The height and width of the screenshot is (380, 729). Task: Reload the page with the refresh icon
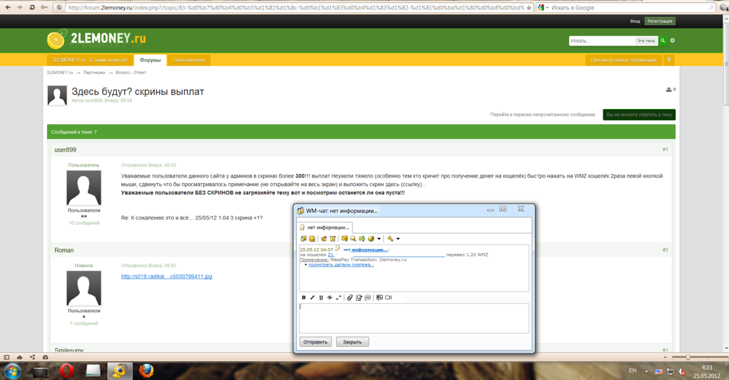32,7
